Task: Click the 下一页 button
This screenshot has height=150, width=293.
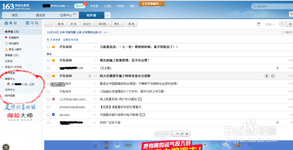Action: (x=181, y=134)
